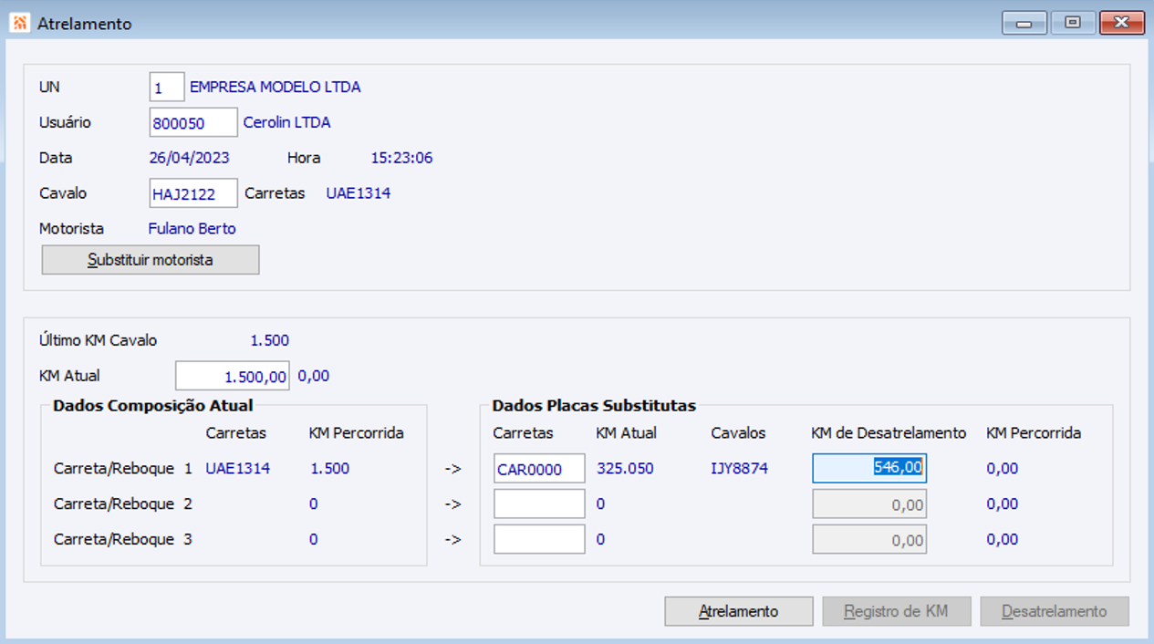Click the Atrelamento app icon in title bar
The image size is (1154, 644).
[x=18, y=23]
